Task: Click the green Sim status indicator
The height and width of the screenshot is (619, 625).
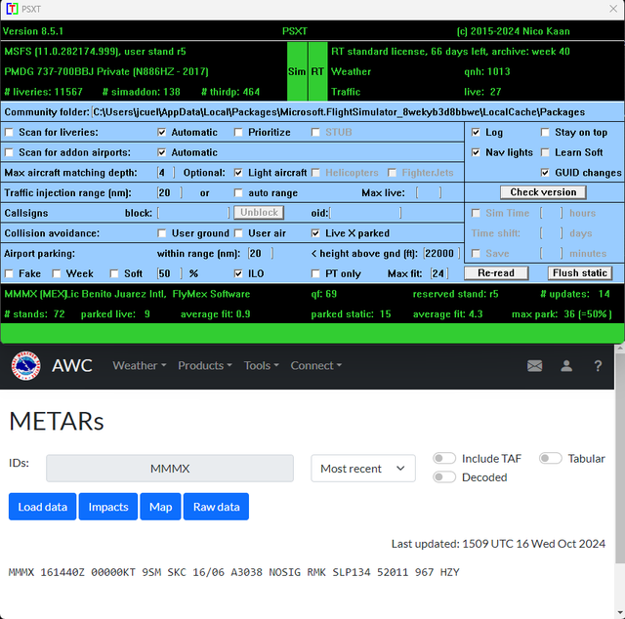Action: coord(297,71)
